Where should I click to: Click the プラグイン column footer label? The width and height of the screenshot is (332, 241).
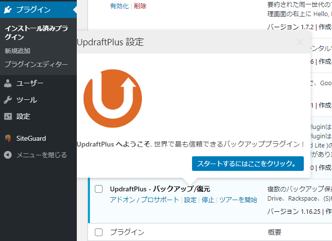pos(127,232)
